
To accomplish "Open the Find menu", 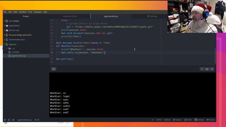I will click(x=30, y=12).
